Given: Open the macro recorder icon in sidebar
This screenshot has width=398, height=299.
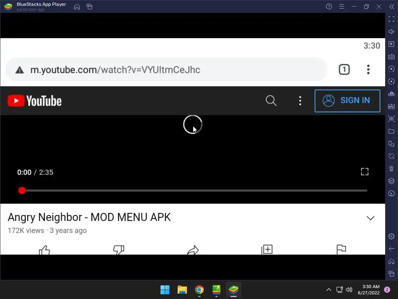Looking at the screenshot, I should 391,69.
